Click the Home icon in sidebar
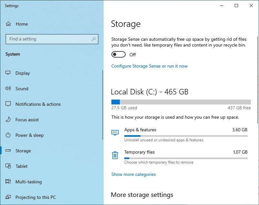Image resolution: width=259 pixels, height=205 pixels. click(8, 24)
